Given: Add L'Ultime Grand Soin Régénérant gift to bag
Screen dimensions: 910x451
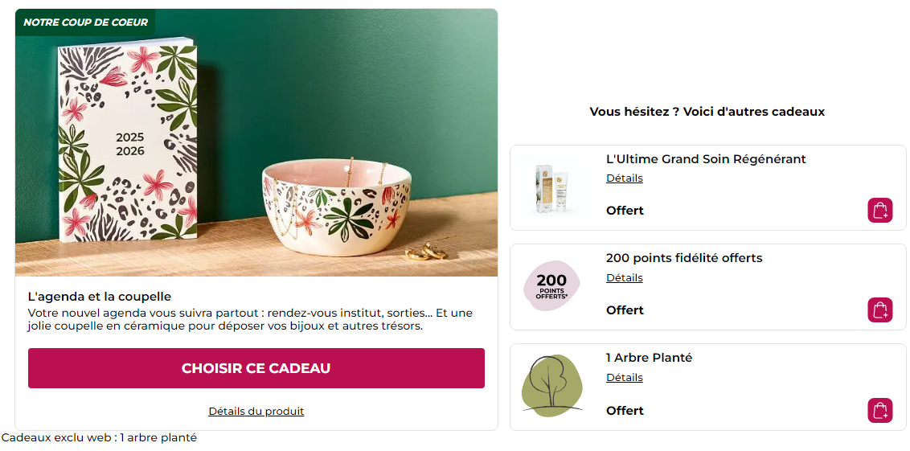Looking at the screenshot, I should (x=880, y=211).
